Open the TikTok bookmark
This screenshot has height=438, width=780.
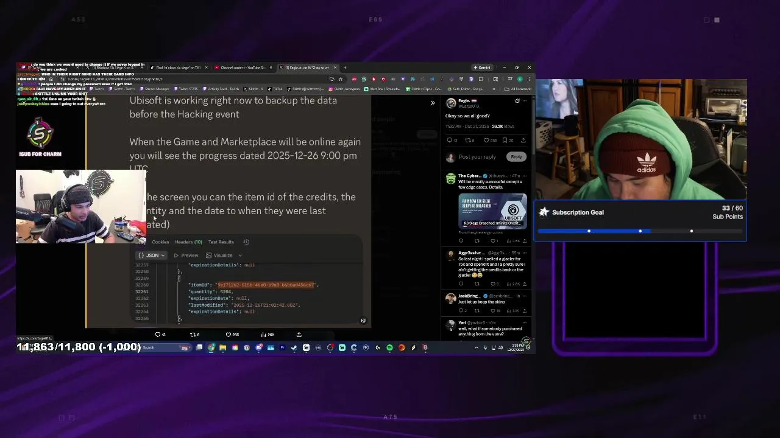click(275, 89)
